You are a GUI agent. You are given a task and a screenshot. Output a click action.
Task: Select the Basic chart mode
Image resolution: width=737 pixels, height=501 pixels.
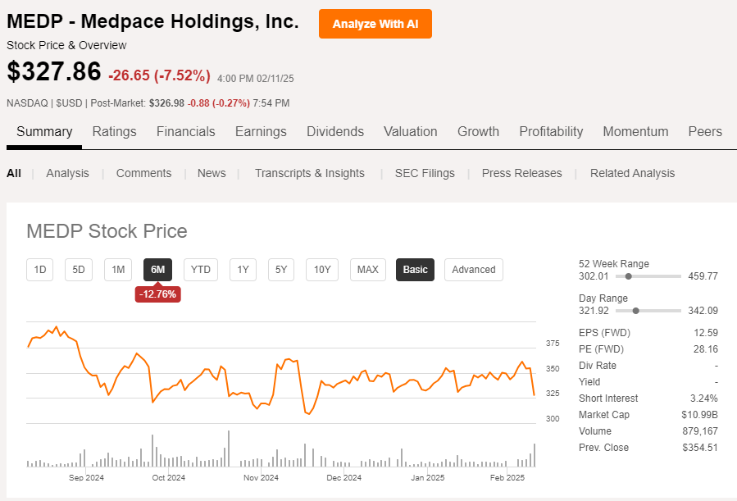tap(415, 269)
